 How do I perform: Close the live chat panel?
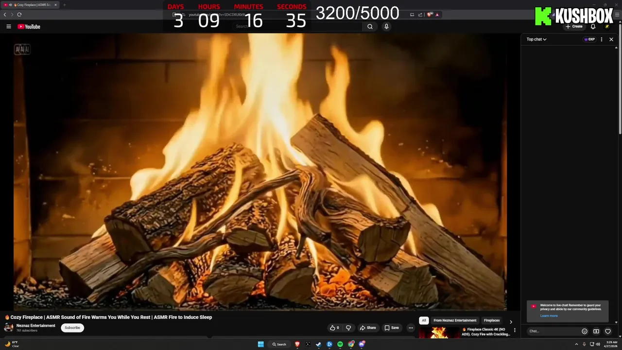point(611,39)
